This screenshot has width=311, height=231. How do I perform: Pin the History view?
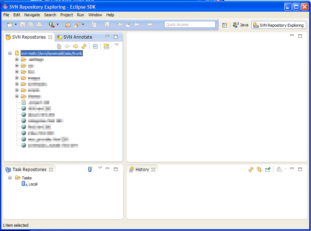click(x=268, y=169)
